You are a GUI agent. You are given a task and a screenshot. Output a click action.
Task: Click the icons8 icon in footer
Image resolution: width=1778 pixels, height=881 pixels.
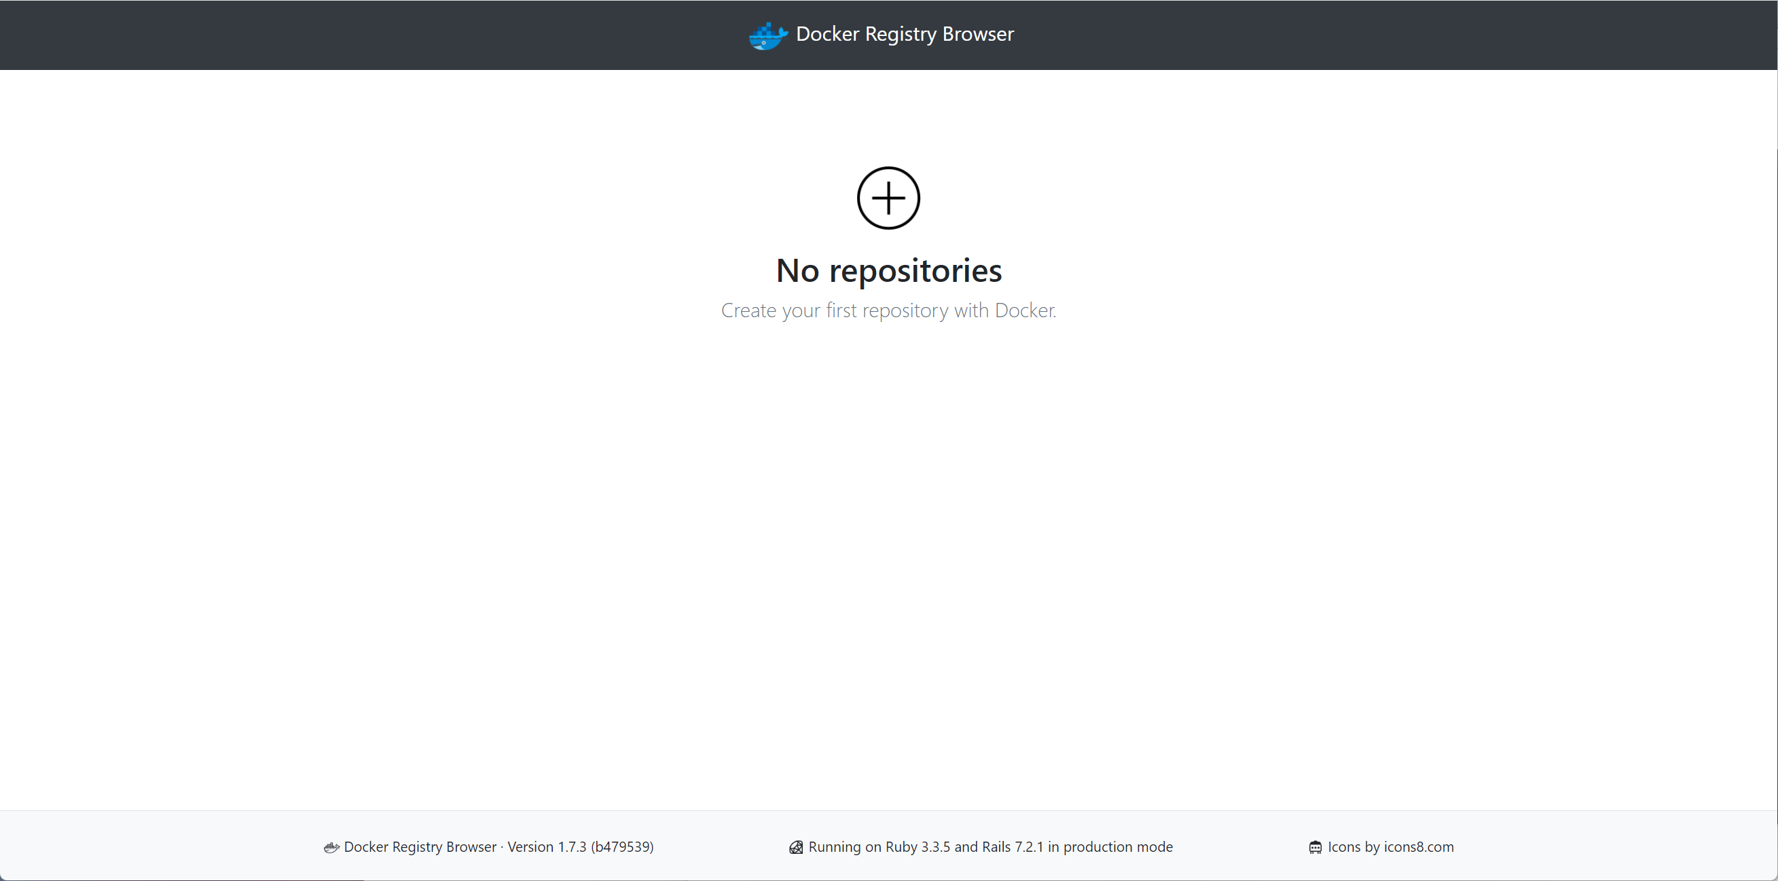tap(1316, 847)
